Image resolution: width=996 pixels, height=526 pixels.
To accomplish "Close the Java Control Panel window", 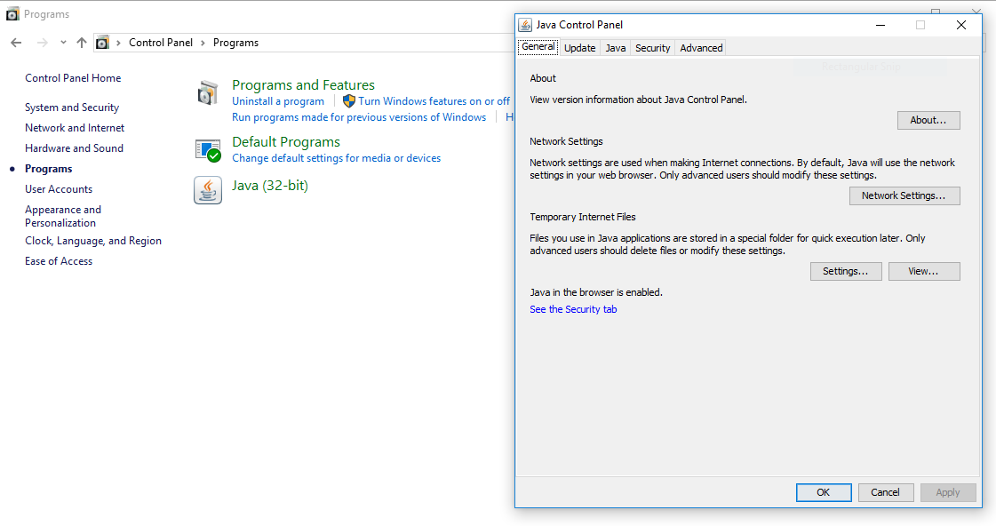I will (x=961, y=25).
